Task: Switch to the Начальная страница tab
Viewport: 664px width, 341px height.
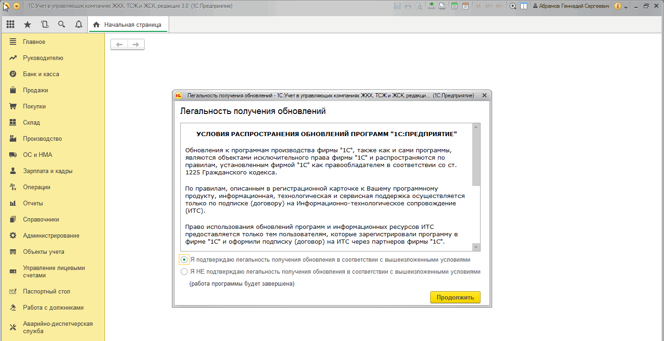Action: [128, 25]
